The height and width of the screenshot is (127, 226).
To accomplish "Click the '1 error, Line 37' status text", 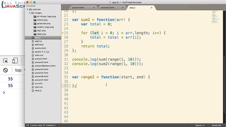I will [43, 125].
